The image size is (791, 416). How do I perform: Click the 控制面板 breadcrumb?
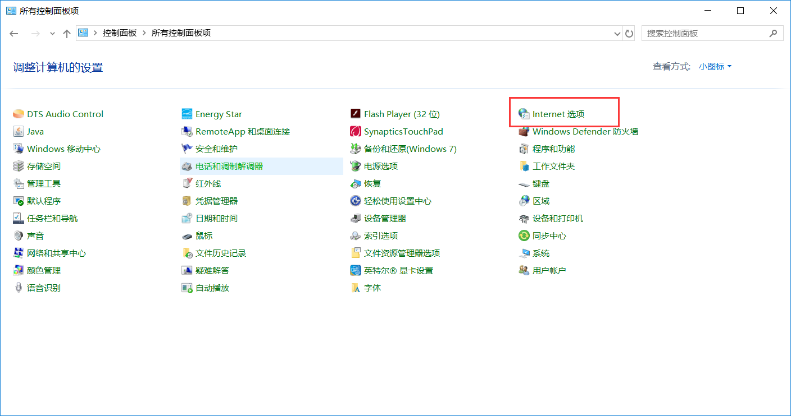tap(120, 33)
